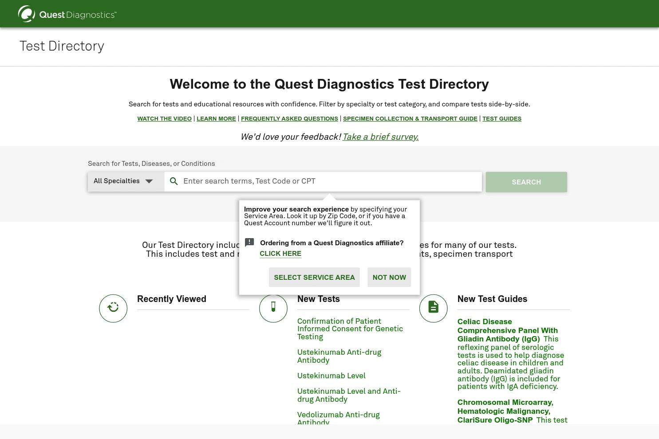
Task: Open Ustekinumab Level and Anti-drug Antibody test
Action: coord(349,395)
